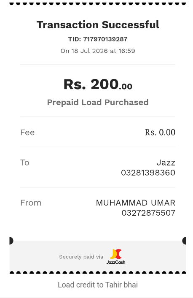Click the Rs. 0.00 fee value
Screen dimensions: 193x298
[x=160, y=132]
